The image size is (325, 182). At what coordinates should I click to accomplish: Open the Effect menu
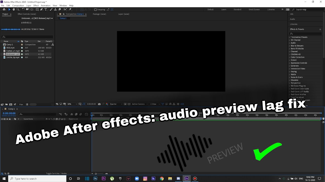tap(36, 6)
